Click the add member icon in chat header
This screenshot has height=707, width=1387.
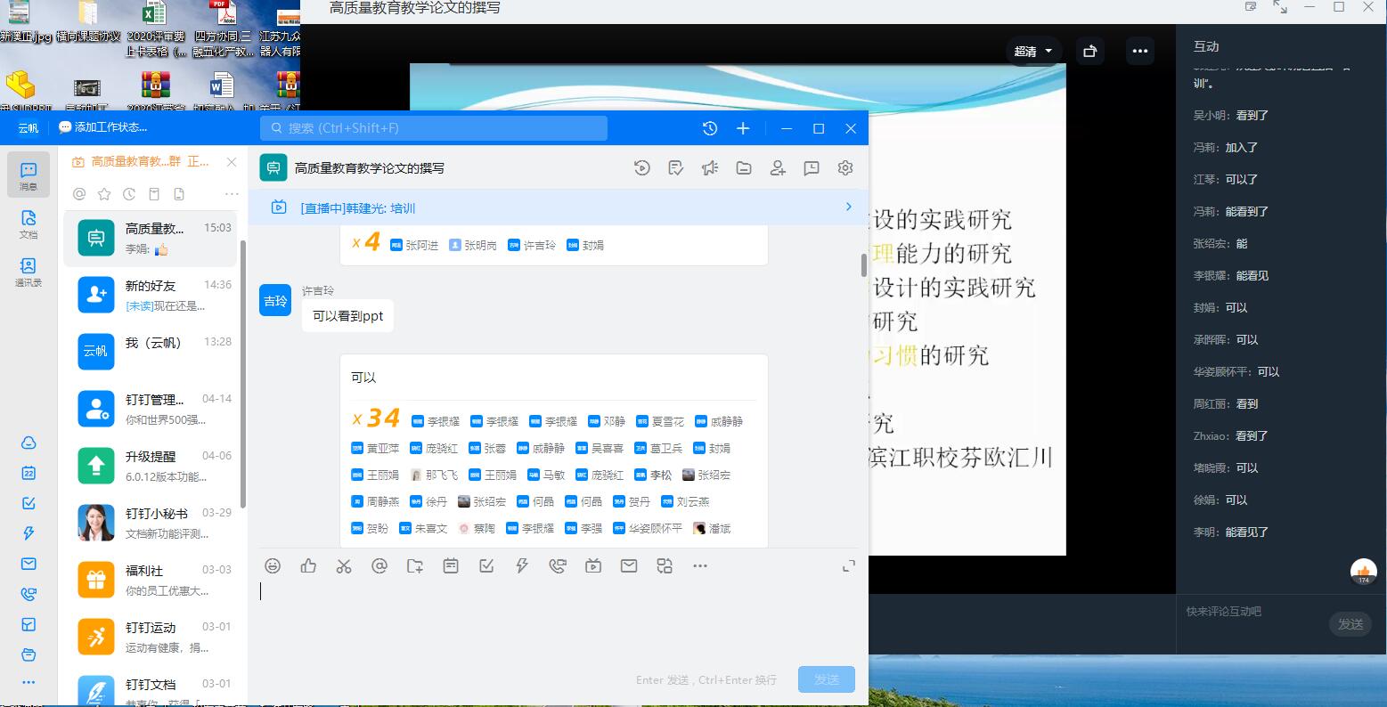coord(778,167)
